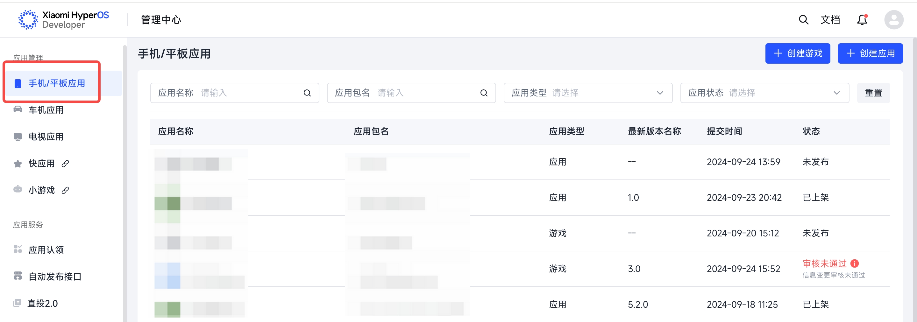Click version 3.0 cell
Screen dimensions: 917x322
pyautogui.click(x=634, y=269)
